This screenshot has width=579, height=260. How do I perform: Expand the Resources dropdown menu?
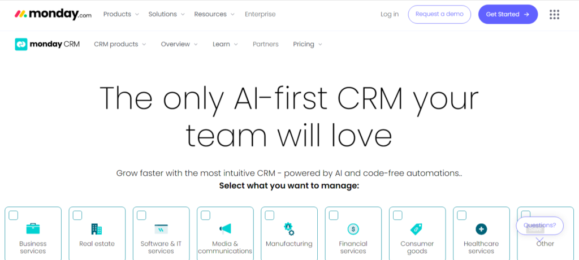[x=214, y=14]
